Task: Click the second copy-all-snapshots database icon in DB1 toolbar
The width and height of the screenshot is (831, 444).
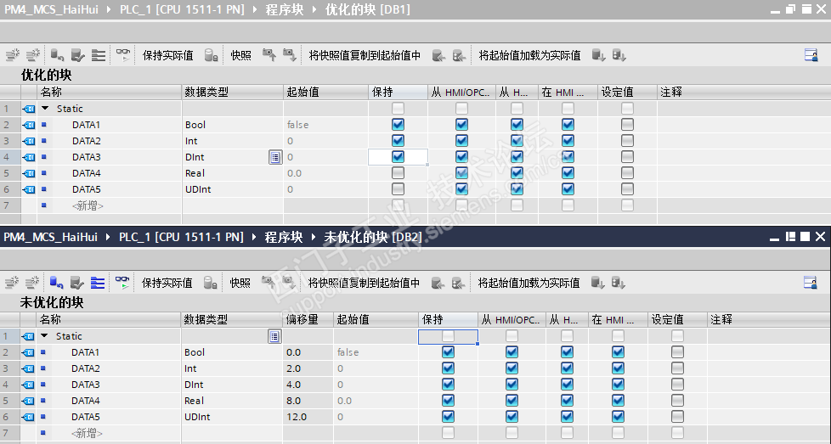Action: point(459,55)
